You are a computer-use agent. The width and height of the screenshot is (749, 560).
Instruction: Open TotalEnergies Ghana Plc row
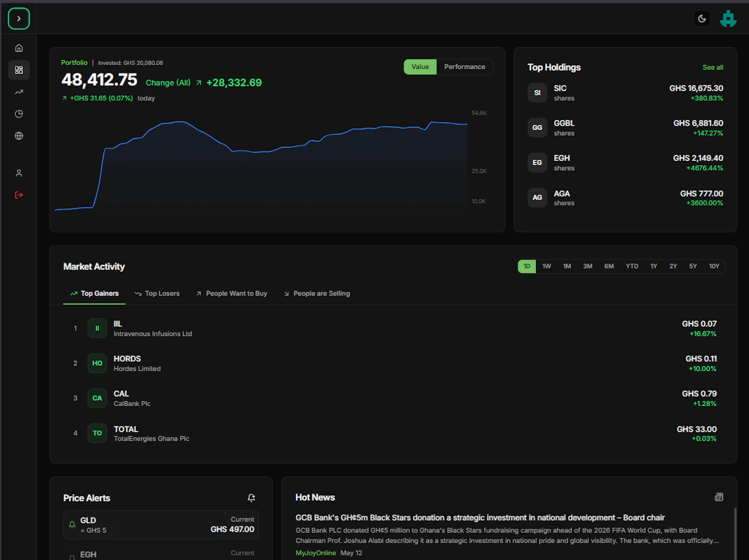point(393,433)
